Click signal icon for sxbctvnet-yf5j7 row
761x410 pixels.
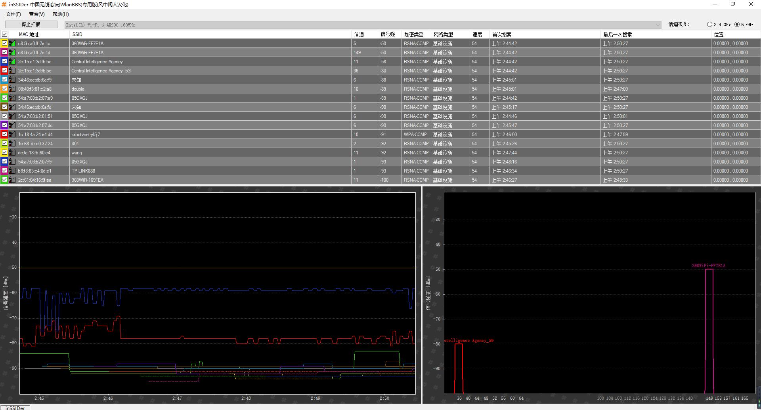[x=12, y=135]
